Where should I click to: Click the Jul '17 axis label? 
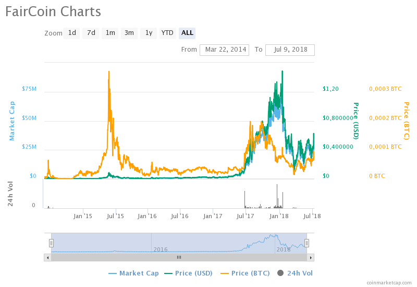tap(245, 216)
